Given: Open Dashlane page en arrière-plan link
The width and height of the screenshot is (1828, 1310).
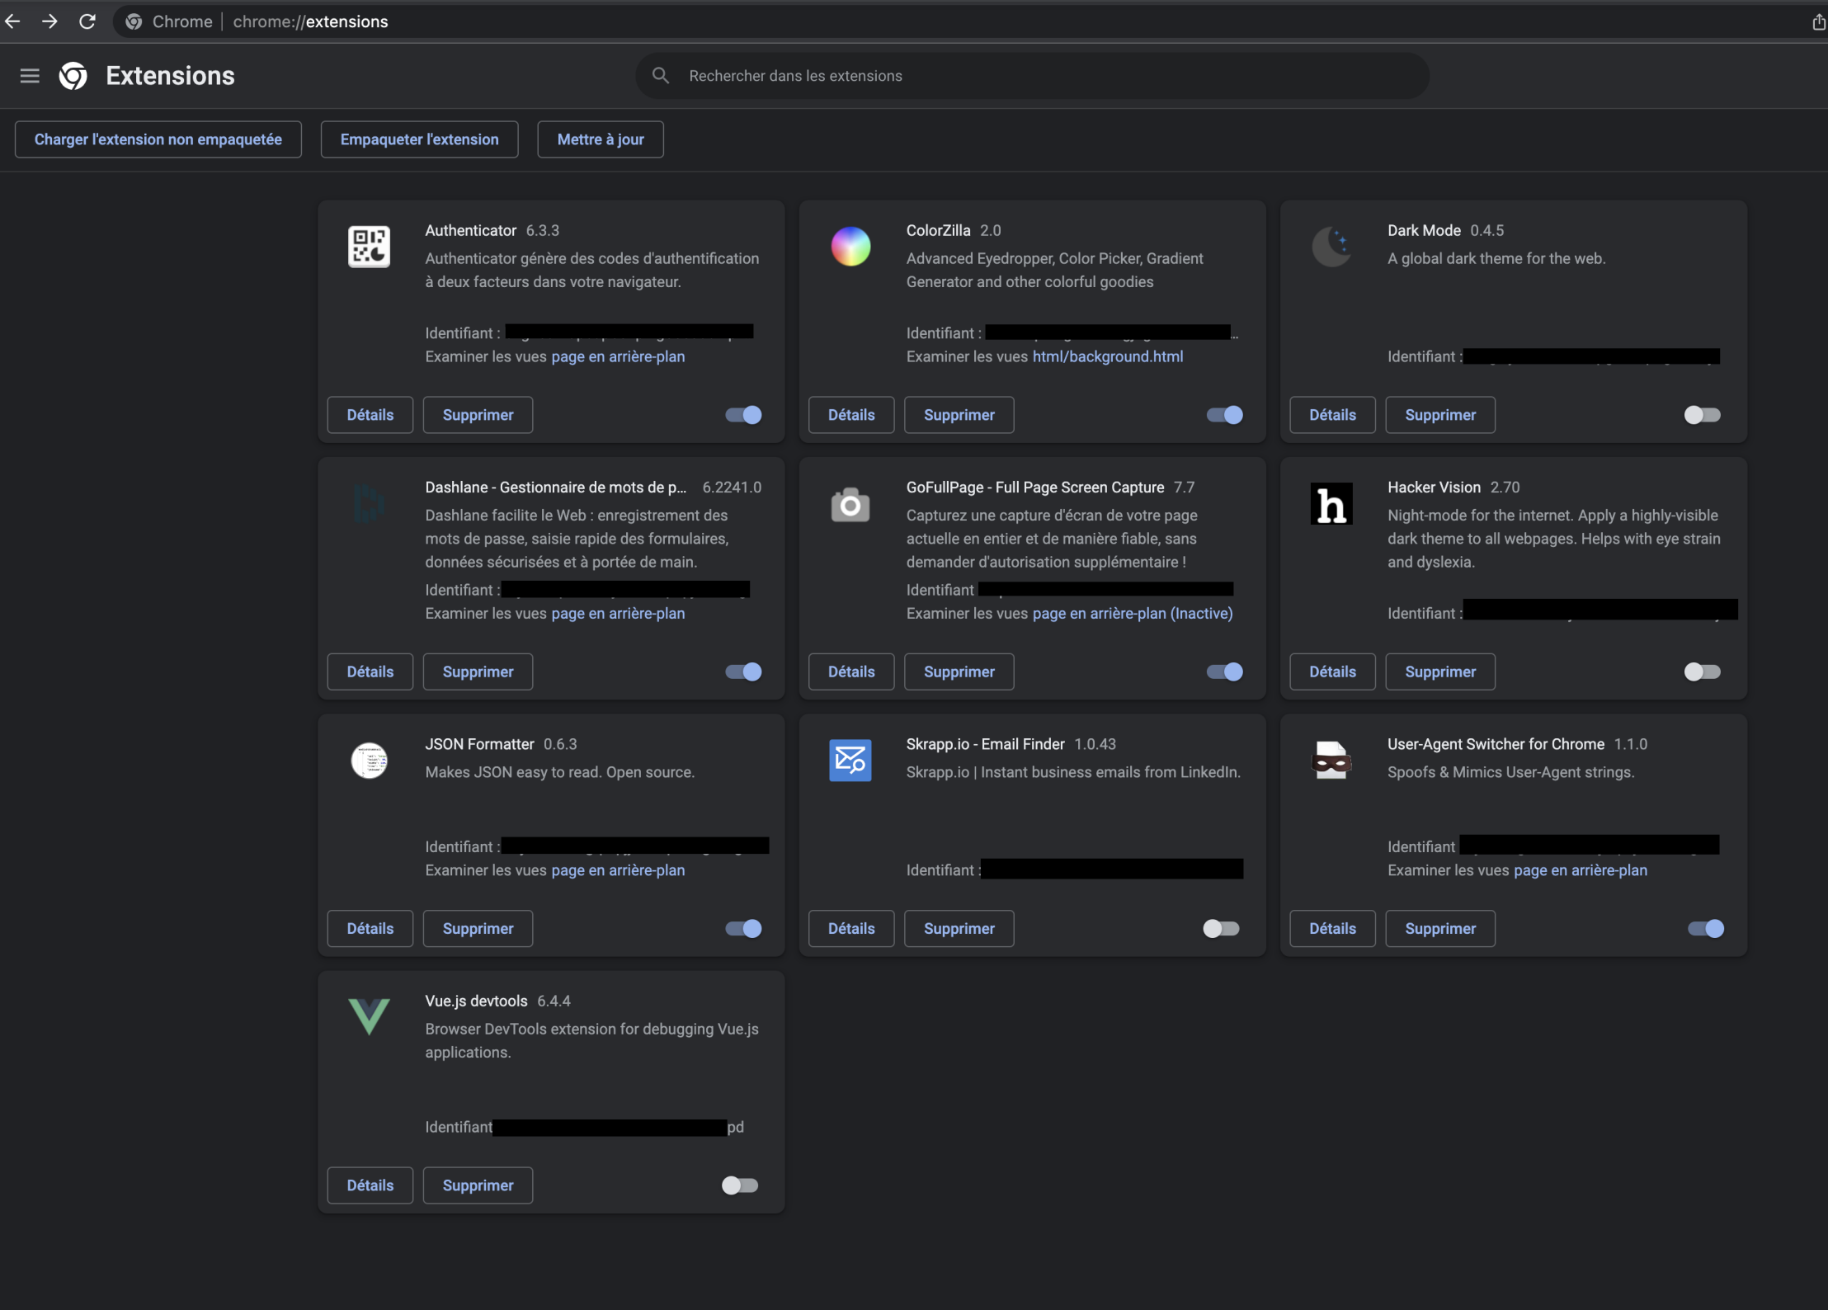Looking at the screenshot, I should point(618,613).
